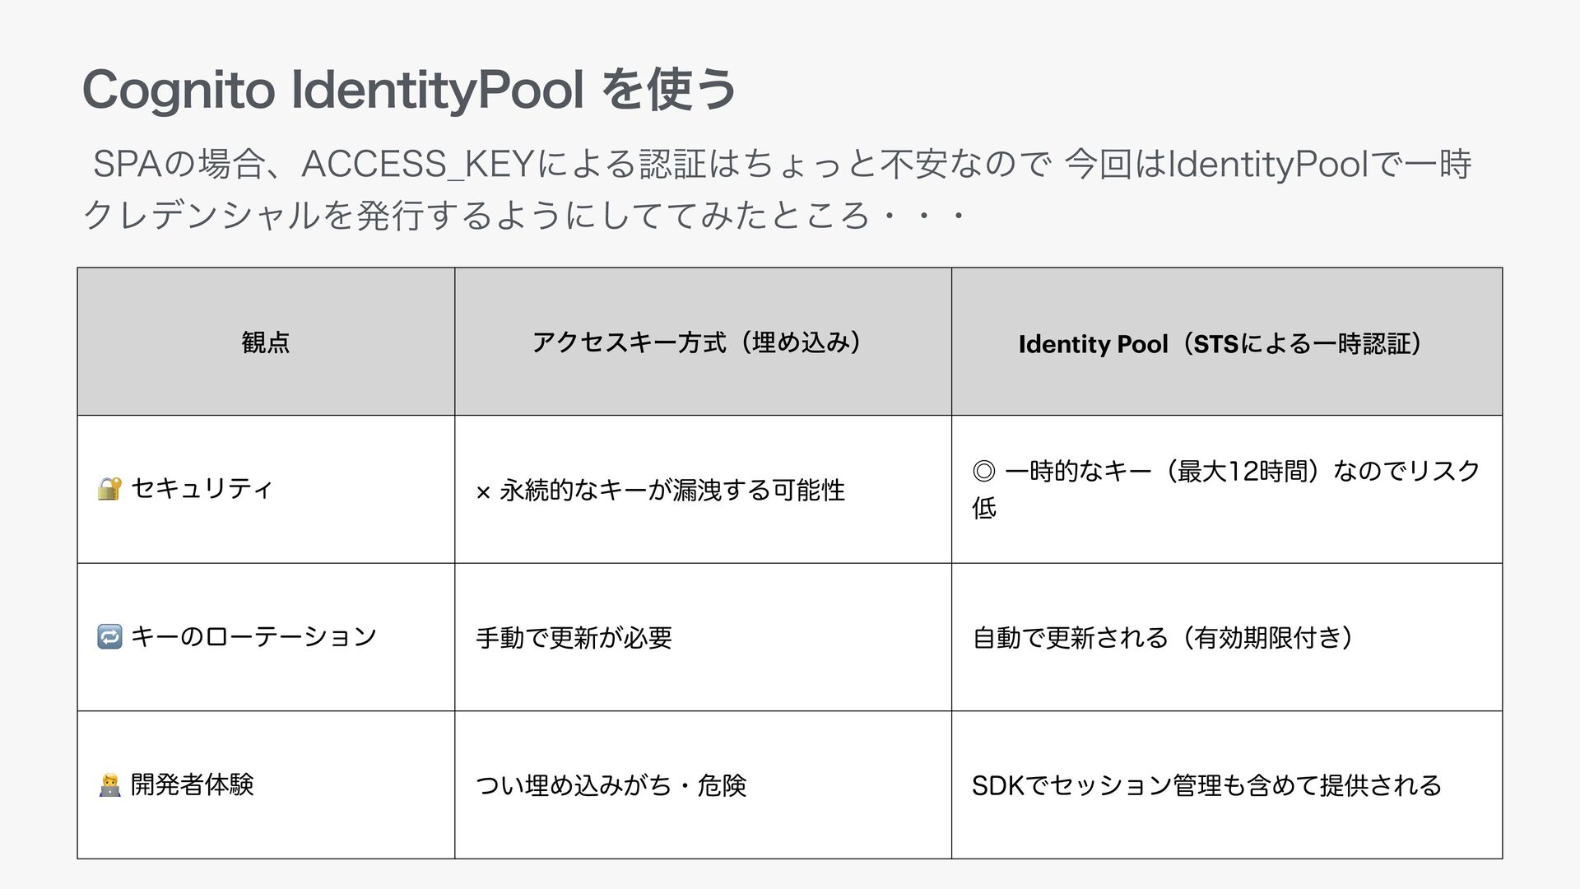Click the 手動で更新が必要 cell

click(x=574, y=637)
